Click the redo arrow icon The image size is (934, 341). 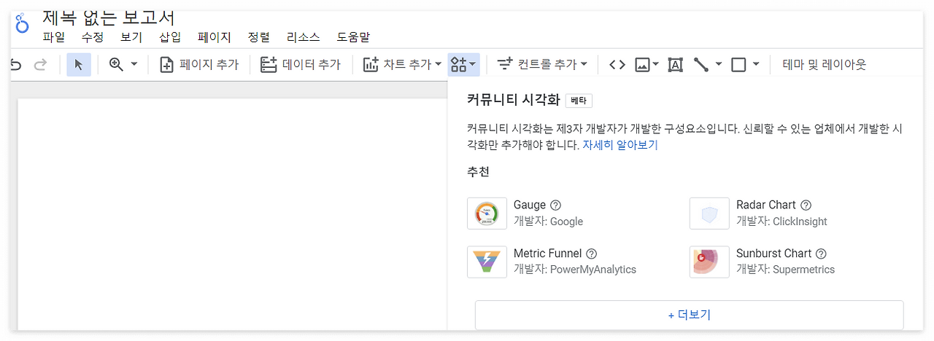(41, 65)
